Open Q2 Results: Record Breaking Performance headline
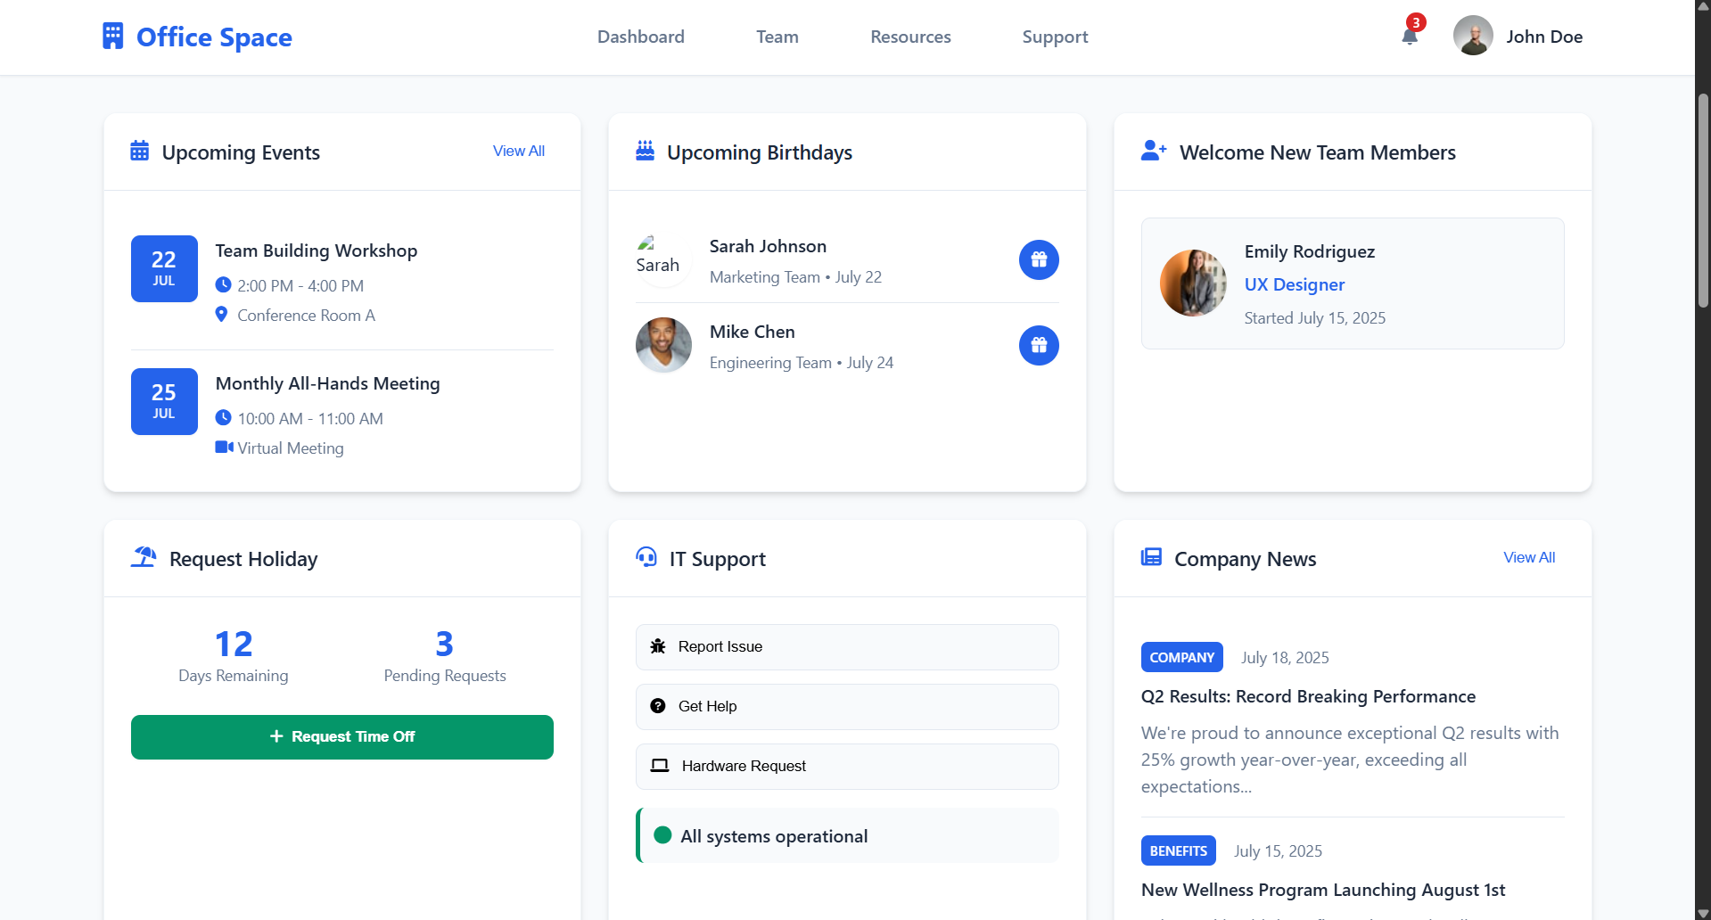1711x920 pixels. (1308, 696)
